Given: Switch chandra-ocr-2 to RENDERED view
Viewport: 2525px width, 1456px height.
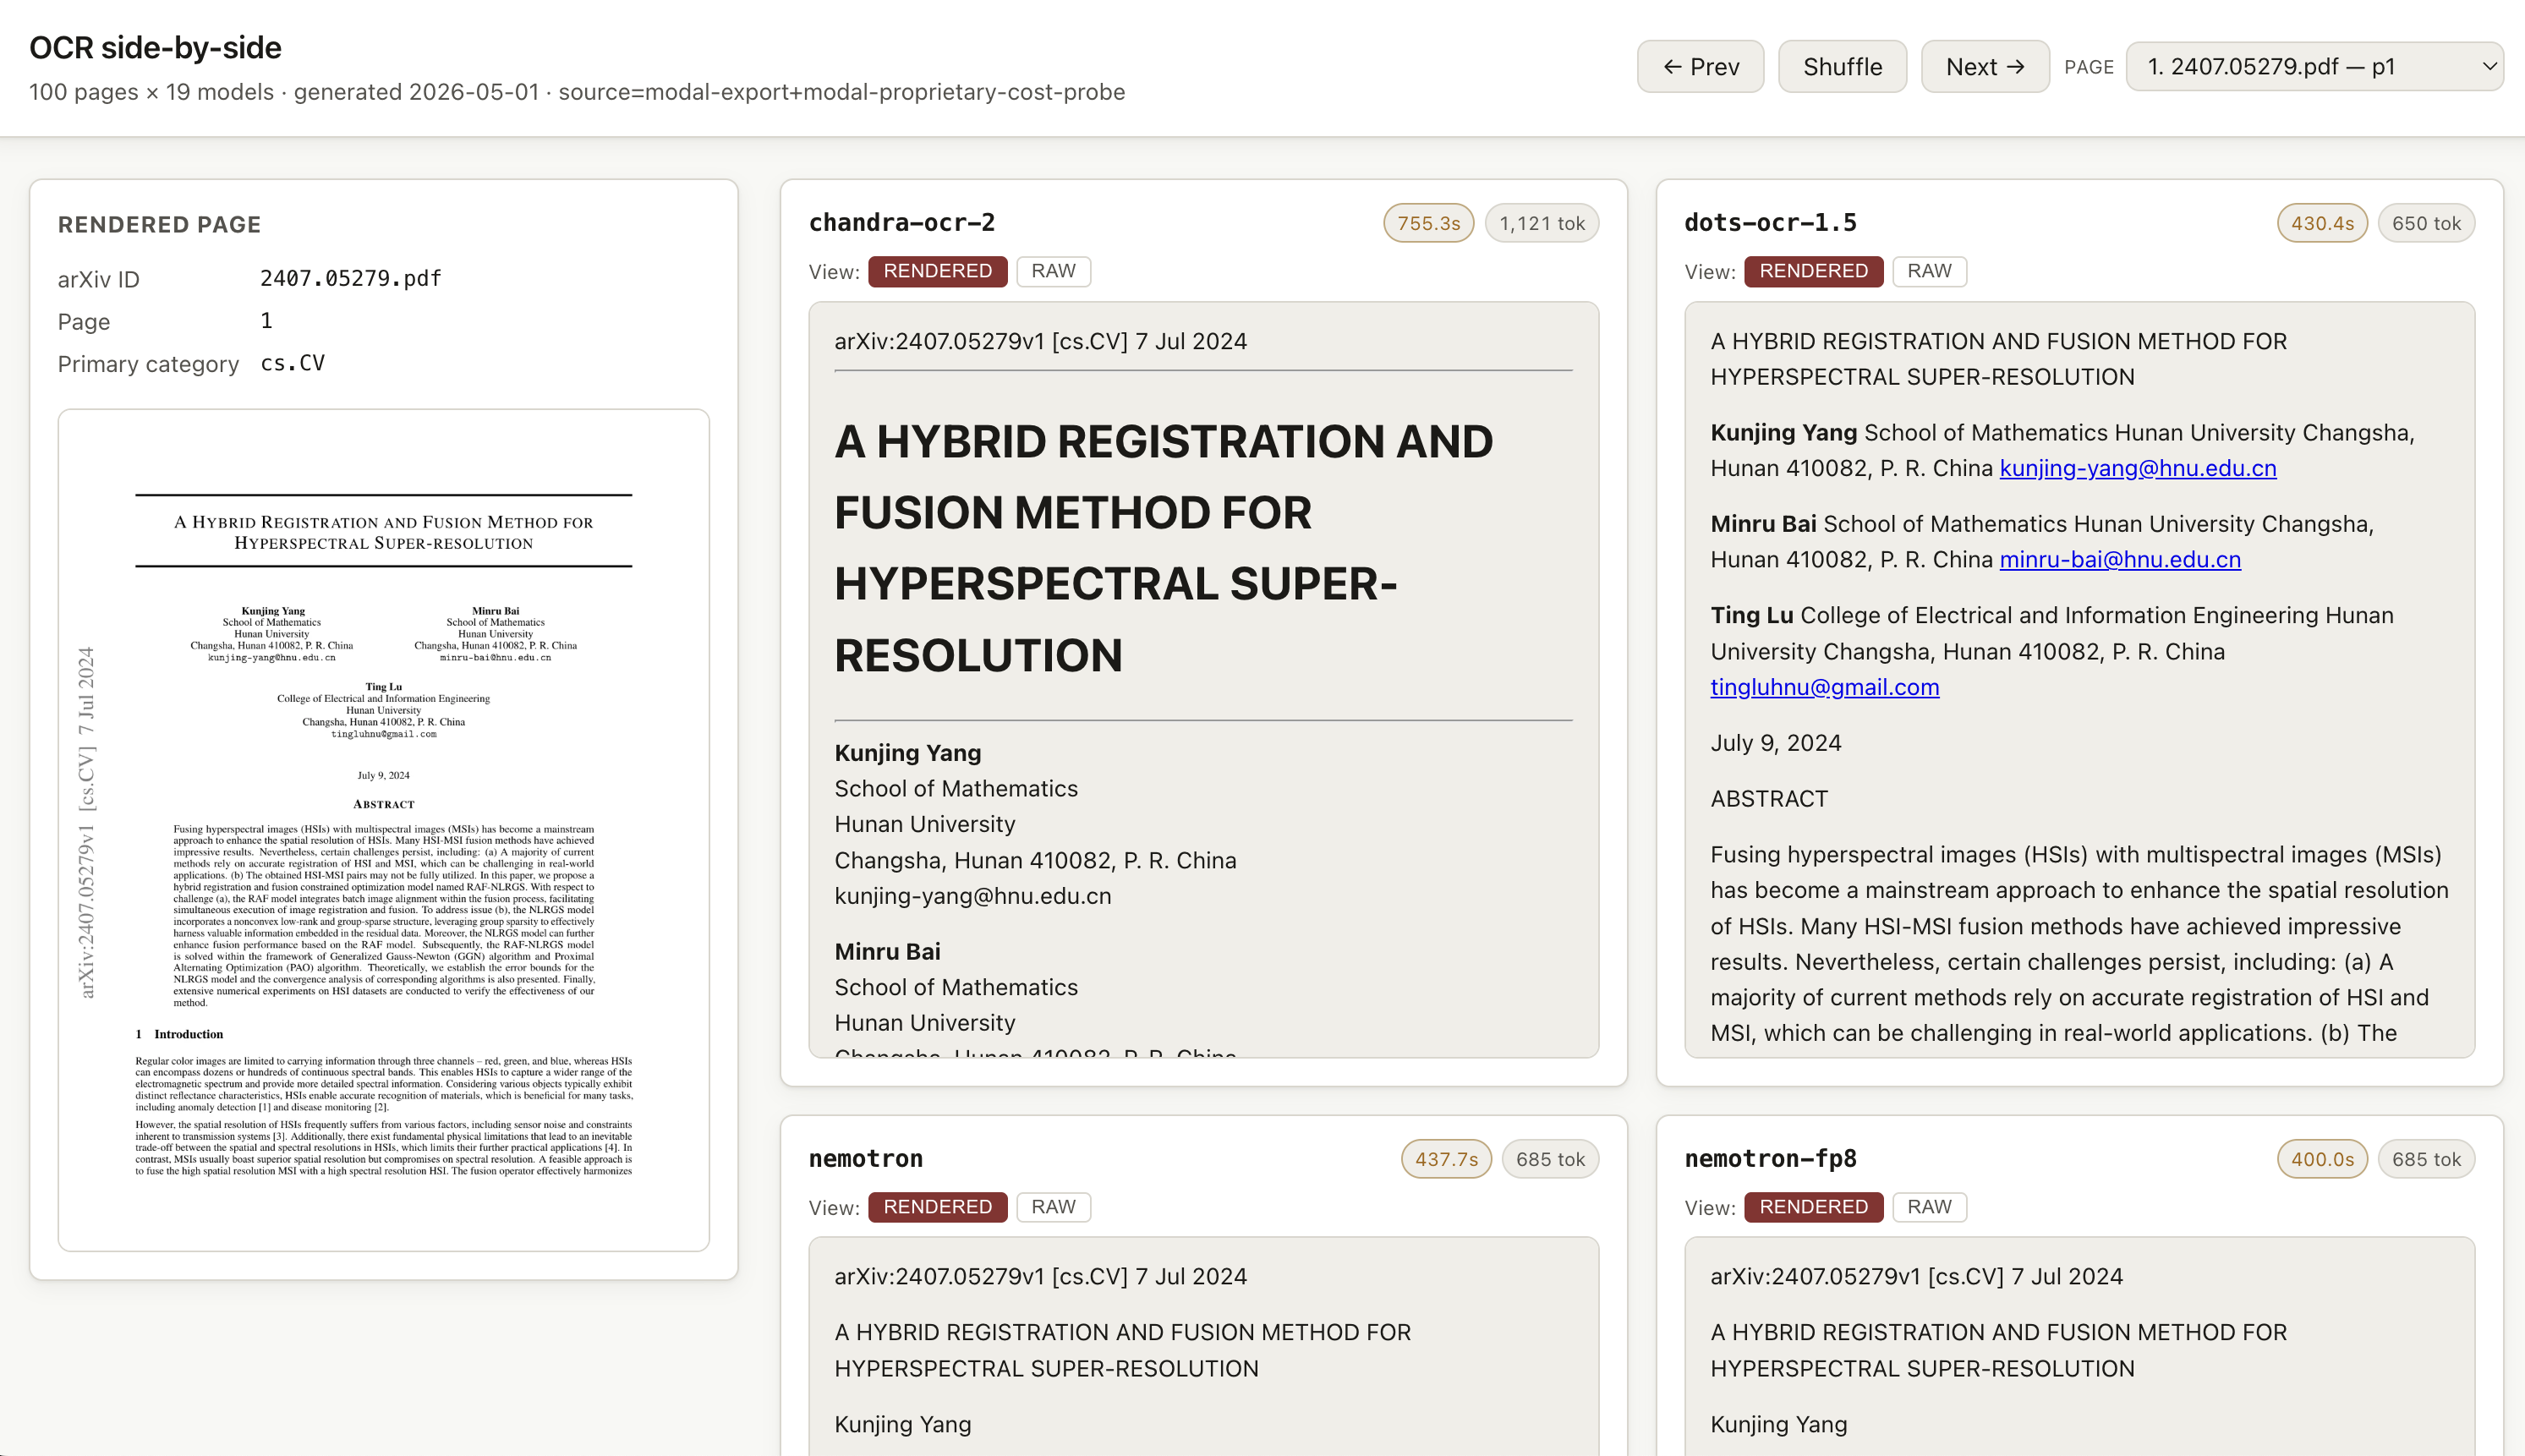Looking at the screenshot, I should (x=937, y=271).
